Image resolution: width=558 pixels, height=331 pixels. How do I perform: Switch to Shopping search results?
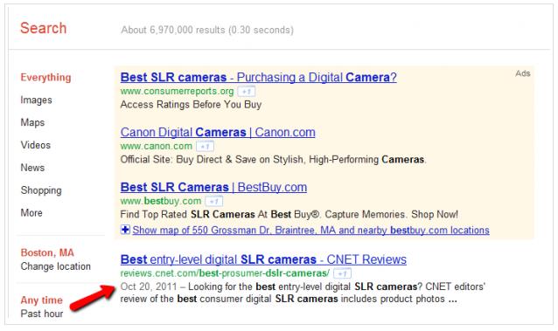click(41, 190)
